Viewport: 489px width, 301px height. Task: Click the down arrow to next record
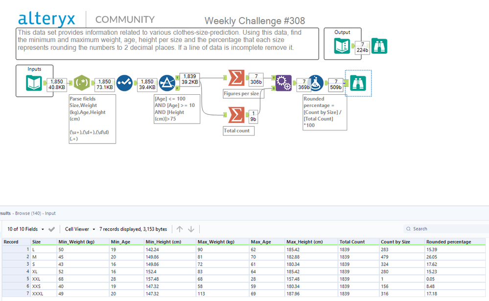191,229
